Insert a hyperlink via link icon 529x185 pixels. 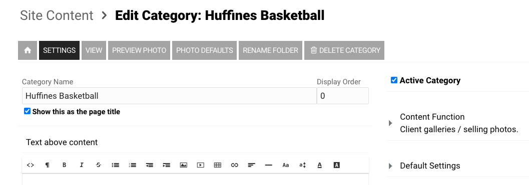point(235,165)
